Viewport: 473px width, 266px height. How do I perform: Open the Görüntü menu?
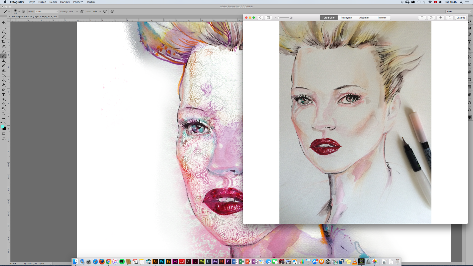[65, 2]
